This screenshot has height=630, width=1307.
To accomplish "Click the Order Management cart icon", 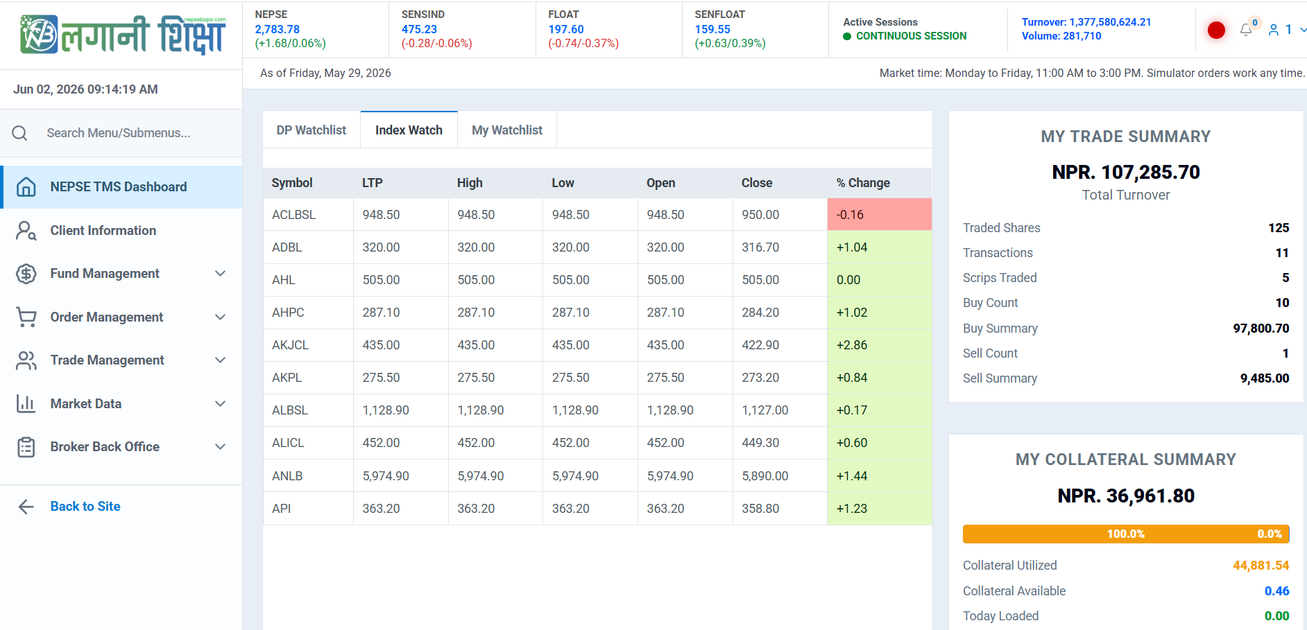I will tap(26, 317).
